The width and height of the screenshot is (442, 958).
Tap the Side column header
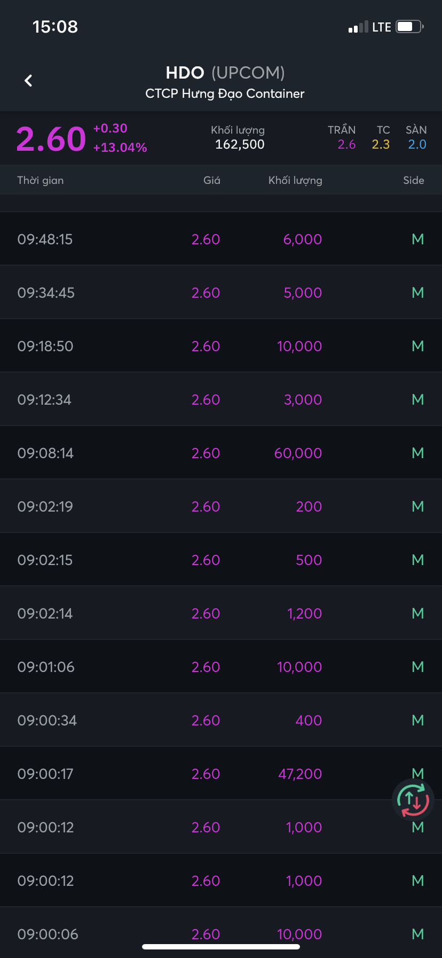pyautogui.click(x=413, y=180)
